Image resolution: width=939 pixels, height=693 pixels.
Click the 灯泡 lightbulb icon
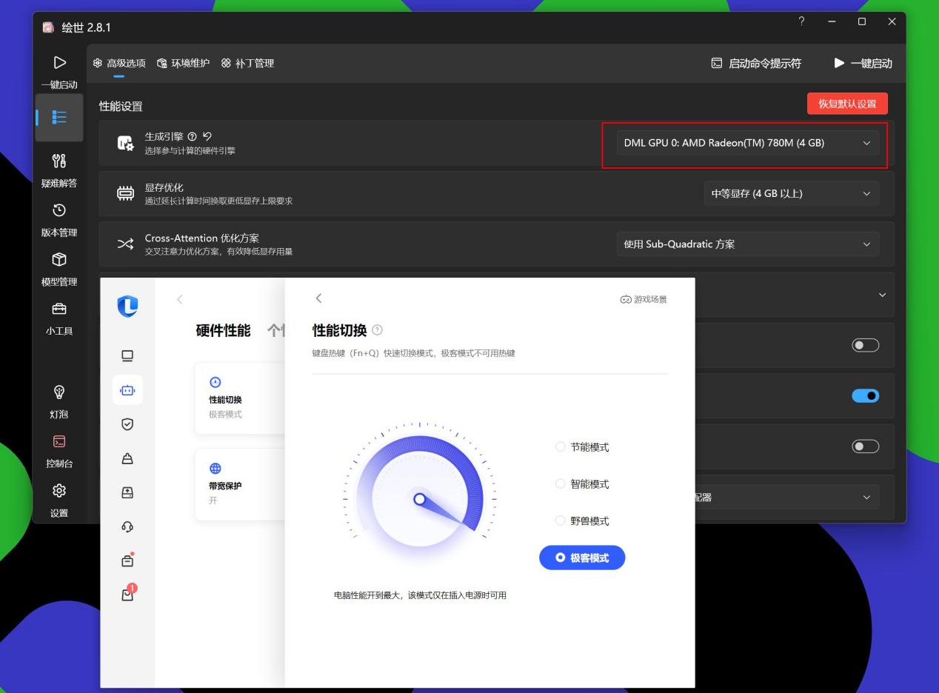pos(59,401)
